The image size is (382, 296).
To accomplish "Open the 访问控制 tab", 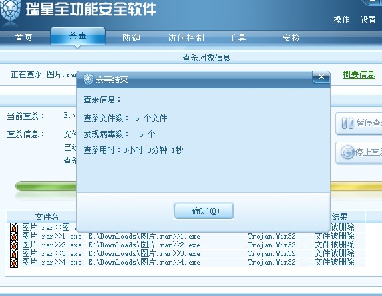I will click(186, 38).
